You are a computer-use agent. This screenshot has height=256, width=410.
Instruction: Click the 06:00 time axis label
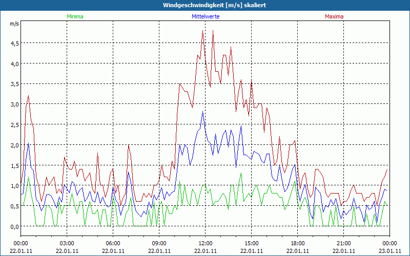[113, 244]
